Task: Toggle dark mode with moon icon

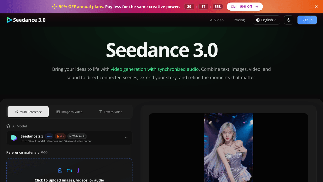Action: click(289, 20)
